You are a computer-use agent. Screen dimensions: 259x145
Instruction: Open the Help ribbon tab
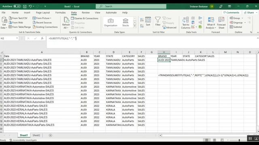point(125,12)
